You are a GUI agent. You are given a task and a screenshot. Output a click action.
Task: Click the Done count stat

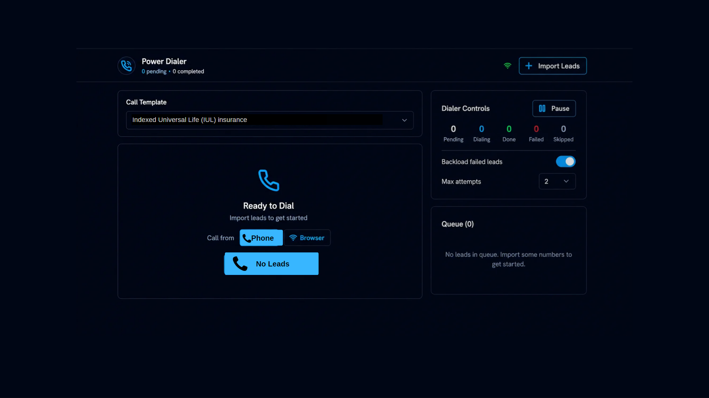(509, 133)
